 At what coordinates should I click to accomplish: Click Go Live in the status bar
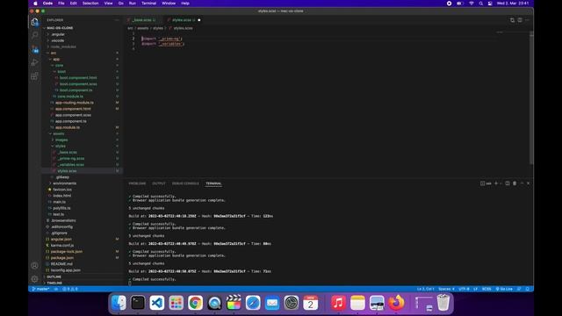coord(504,289)
